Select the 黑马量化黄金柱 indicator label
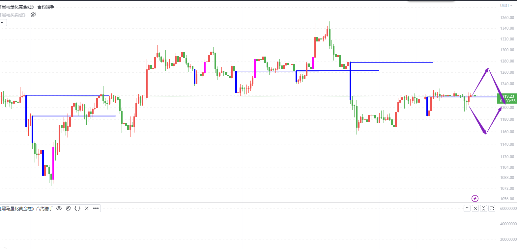The height and width of the screenshot is (249, 517). point(17,209)
